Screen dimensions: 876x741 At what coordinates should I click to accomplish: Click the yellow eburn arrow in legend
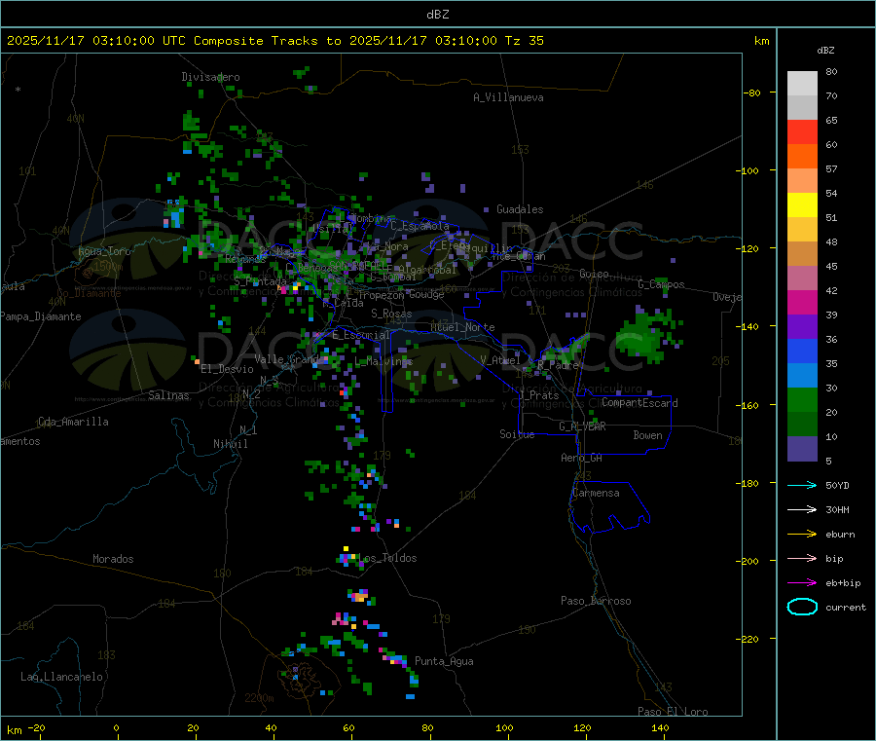802,534
